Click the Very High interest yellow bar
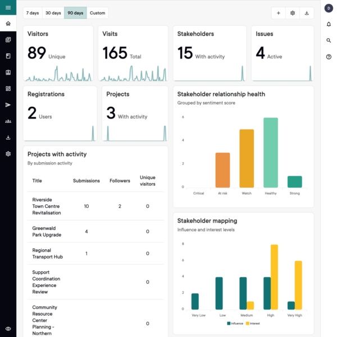Viewport: 337px width, 337px height. click(x=298, y=285)
